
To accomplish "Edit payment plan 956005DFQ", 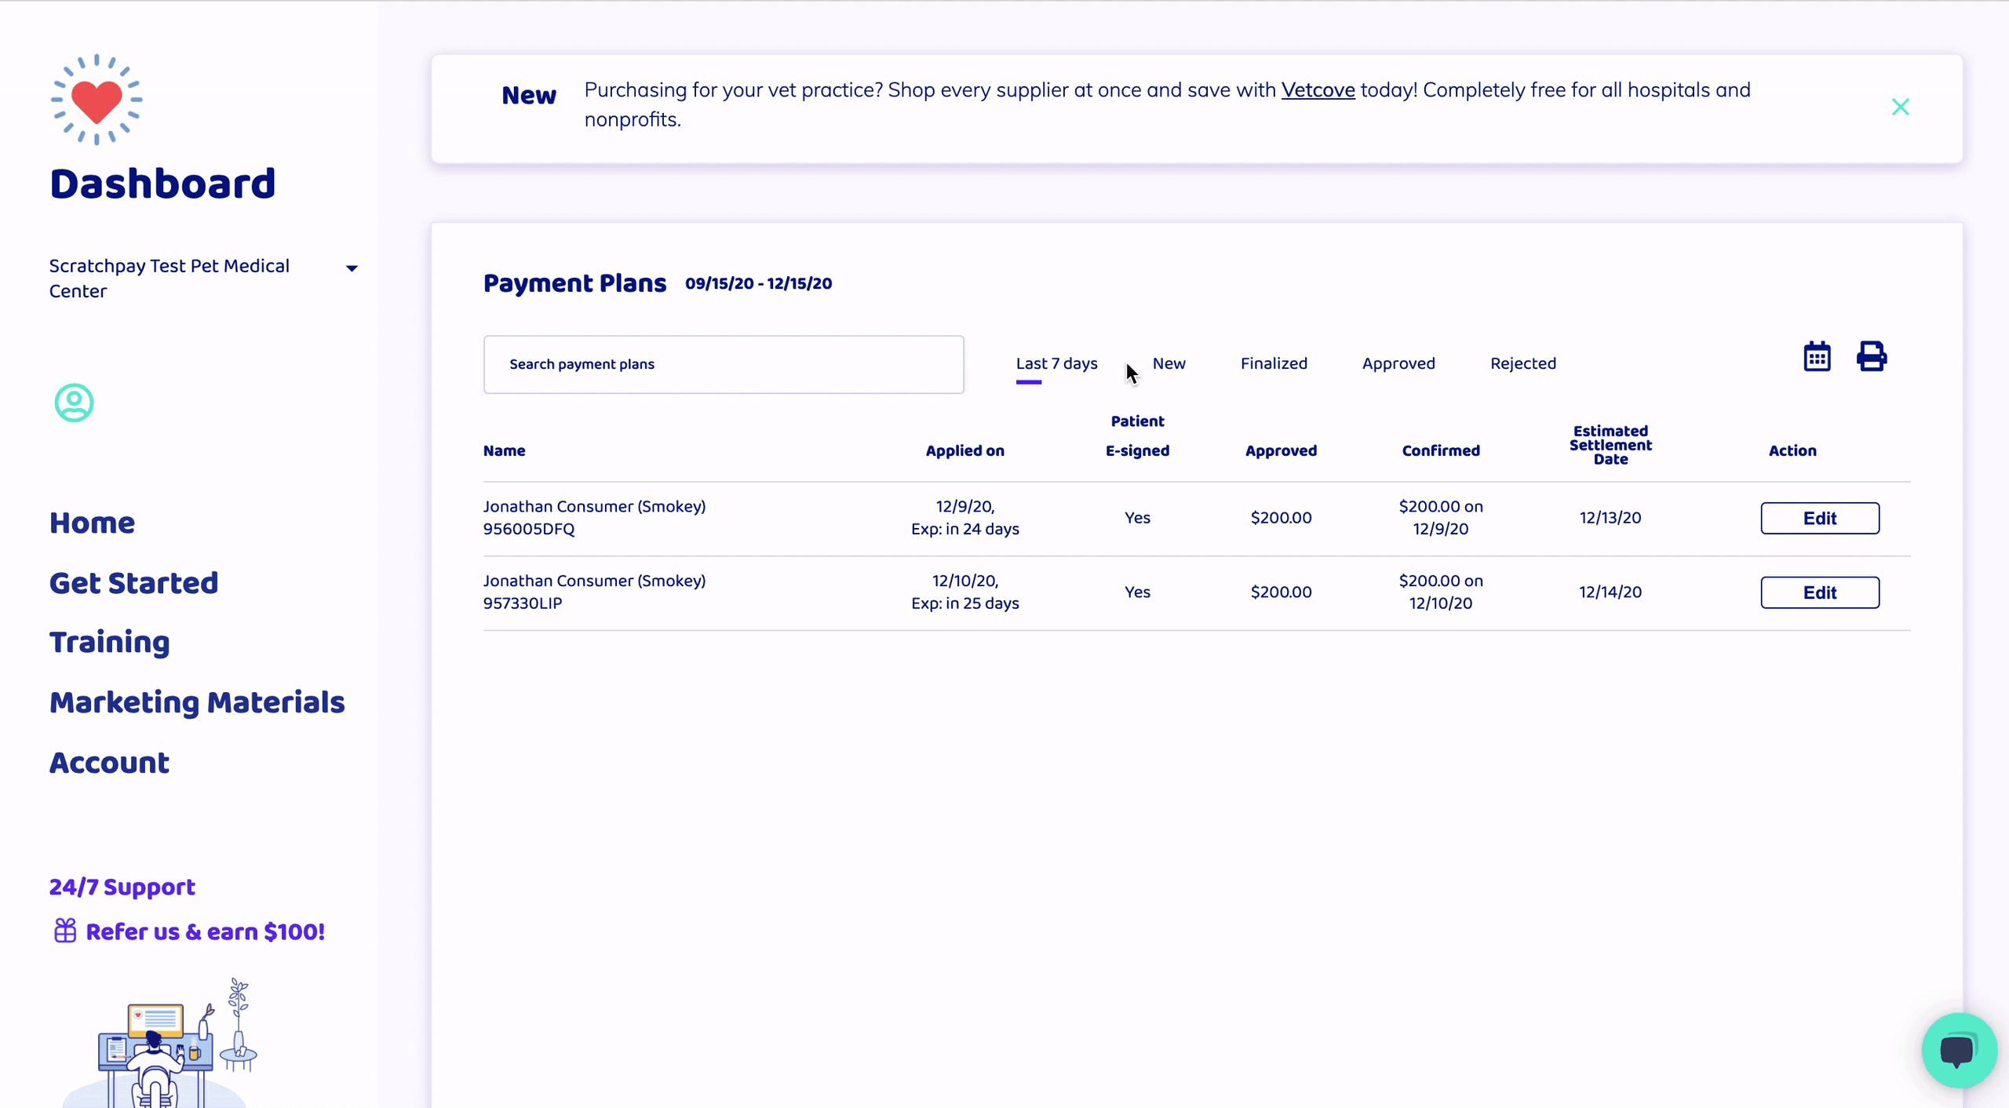I will [x=1819, y=518].
